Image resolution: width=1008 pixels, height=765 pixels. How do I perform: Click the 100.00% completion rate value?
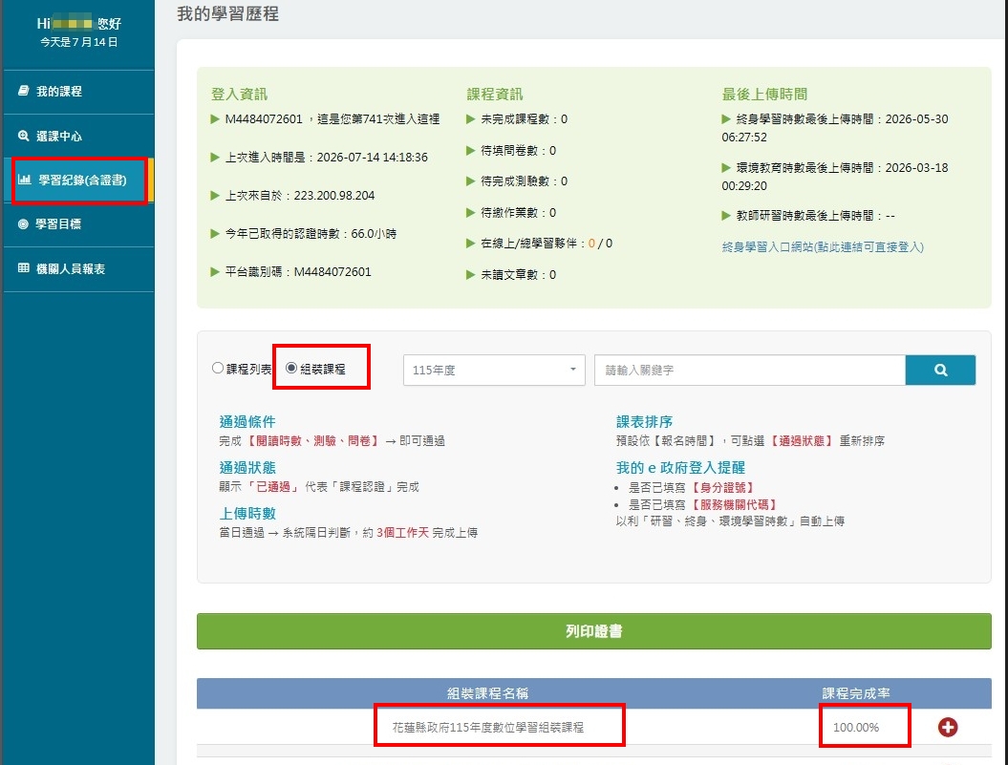856,727
